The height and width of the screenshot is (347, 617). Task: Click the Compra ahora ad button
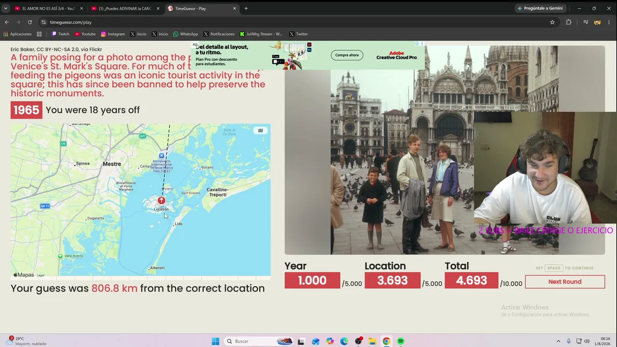(x=347, y=55)
